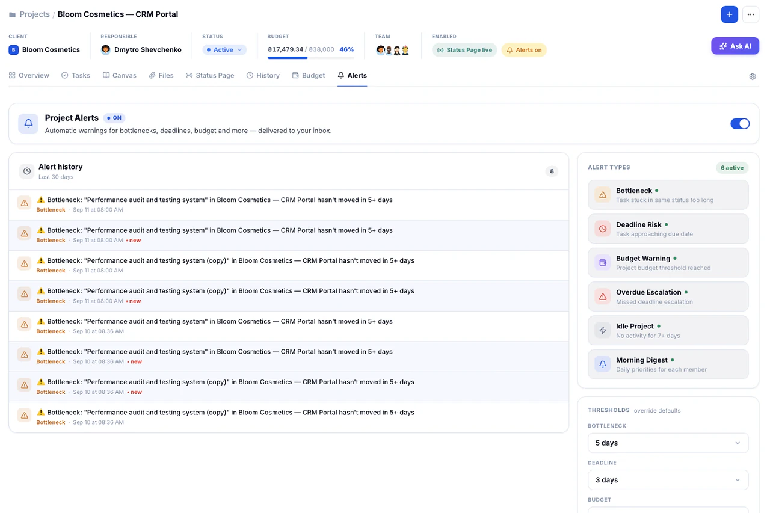The height and width of the screenshot is (513, 770).
Task: Click the Overview tab grid icon
Action: click(12, 75)
